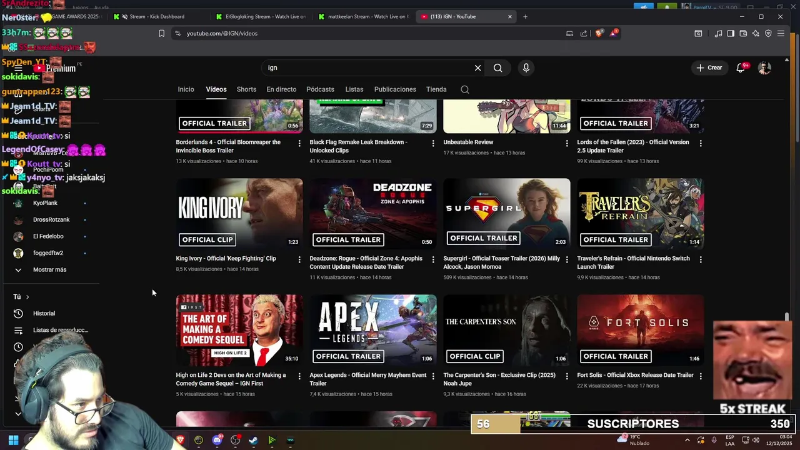This screenshot has width=800, height=450.
Task: Open OBS Studio from the taskbar
Action: tap(235, 440)
